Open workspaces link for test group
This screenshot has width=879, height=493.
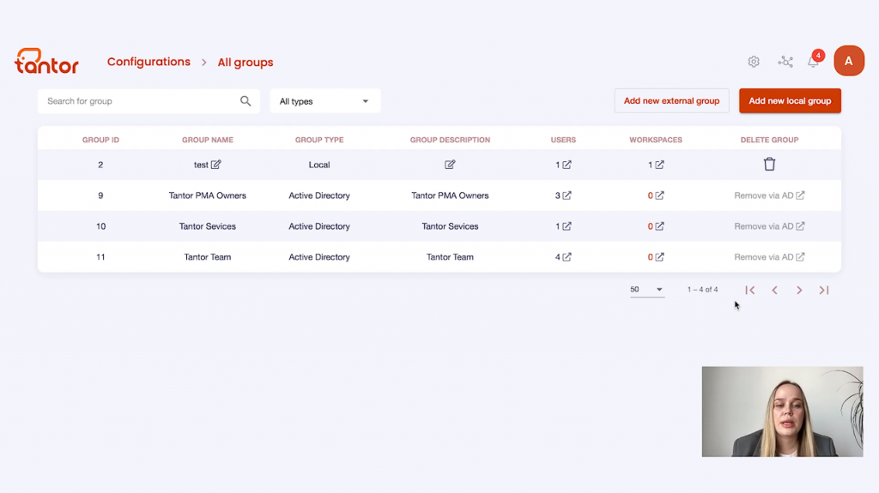click(660, 165)
